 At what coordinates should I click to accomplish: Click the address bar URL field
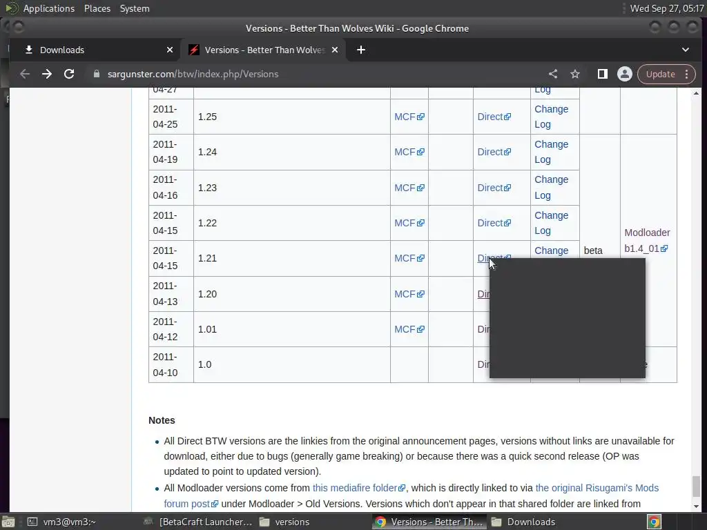coord(316,74)
